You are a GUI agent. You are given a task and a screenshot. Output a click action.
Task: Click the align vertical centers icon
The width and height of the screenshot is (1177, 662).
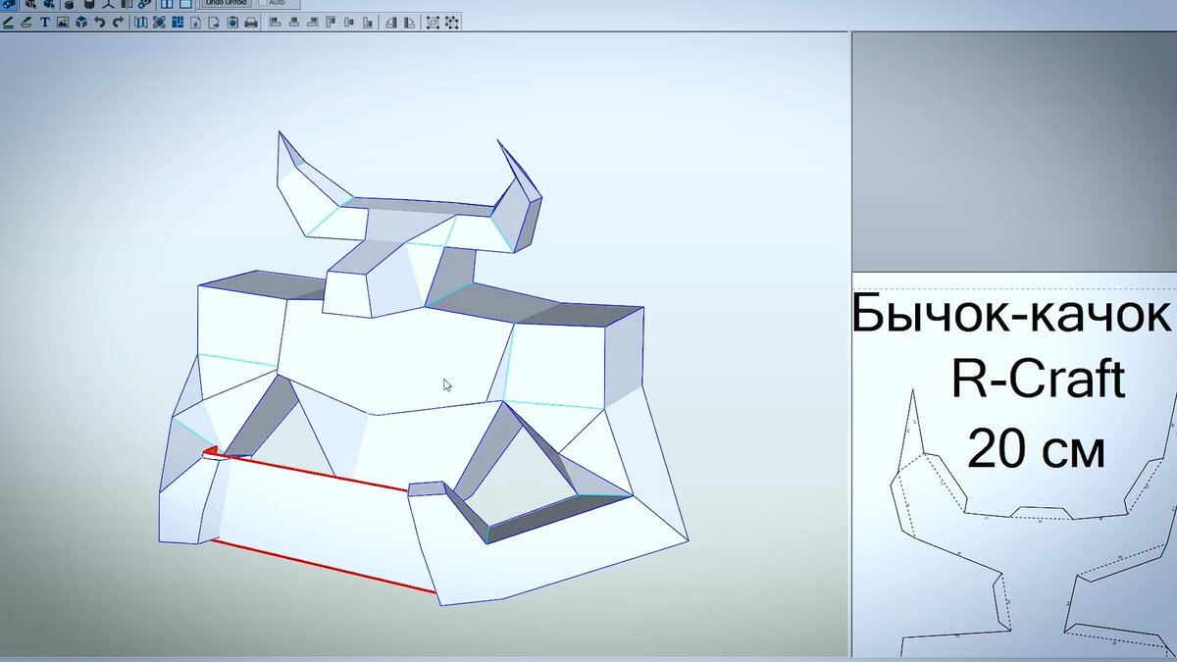pos(349,22)
